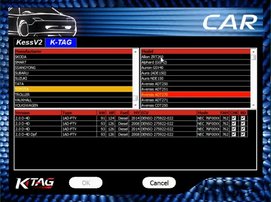271x202 pixels.
Task: Click manufacturer scrollbar thumb
Action: coord(135,98)
